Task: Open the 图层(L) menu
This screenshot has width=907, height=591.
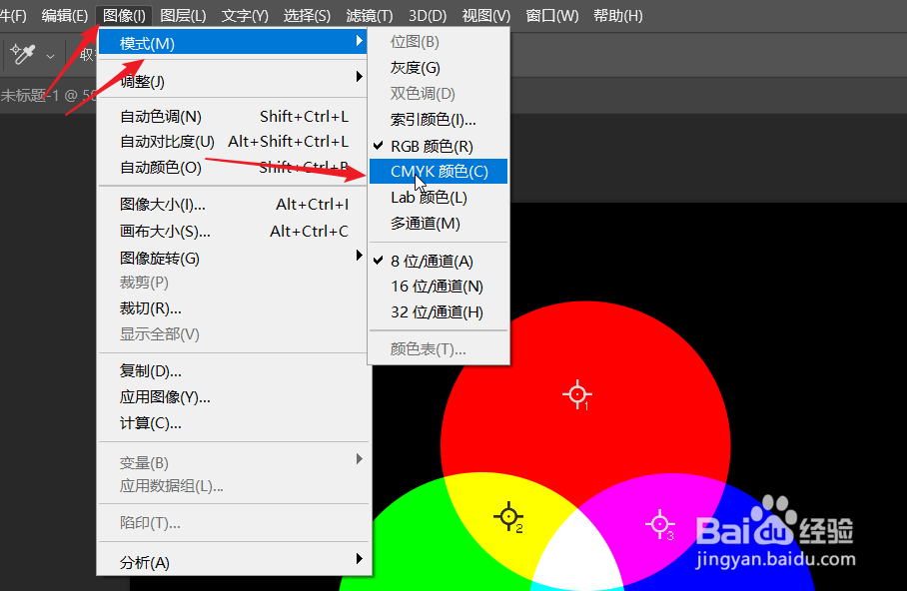Action: point(183,16)
